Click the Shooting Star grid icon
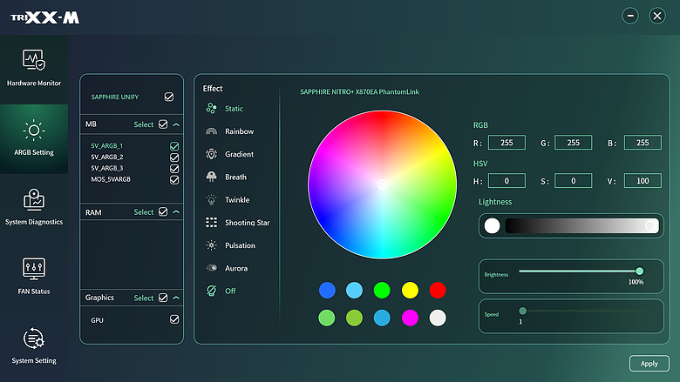Viewport: 680px width, 382px height. point(211,223)
